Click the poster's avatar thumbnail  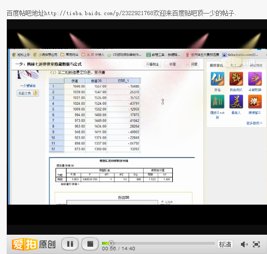click(x=28, y=75)
